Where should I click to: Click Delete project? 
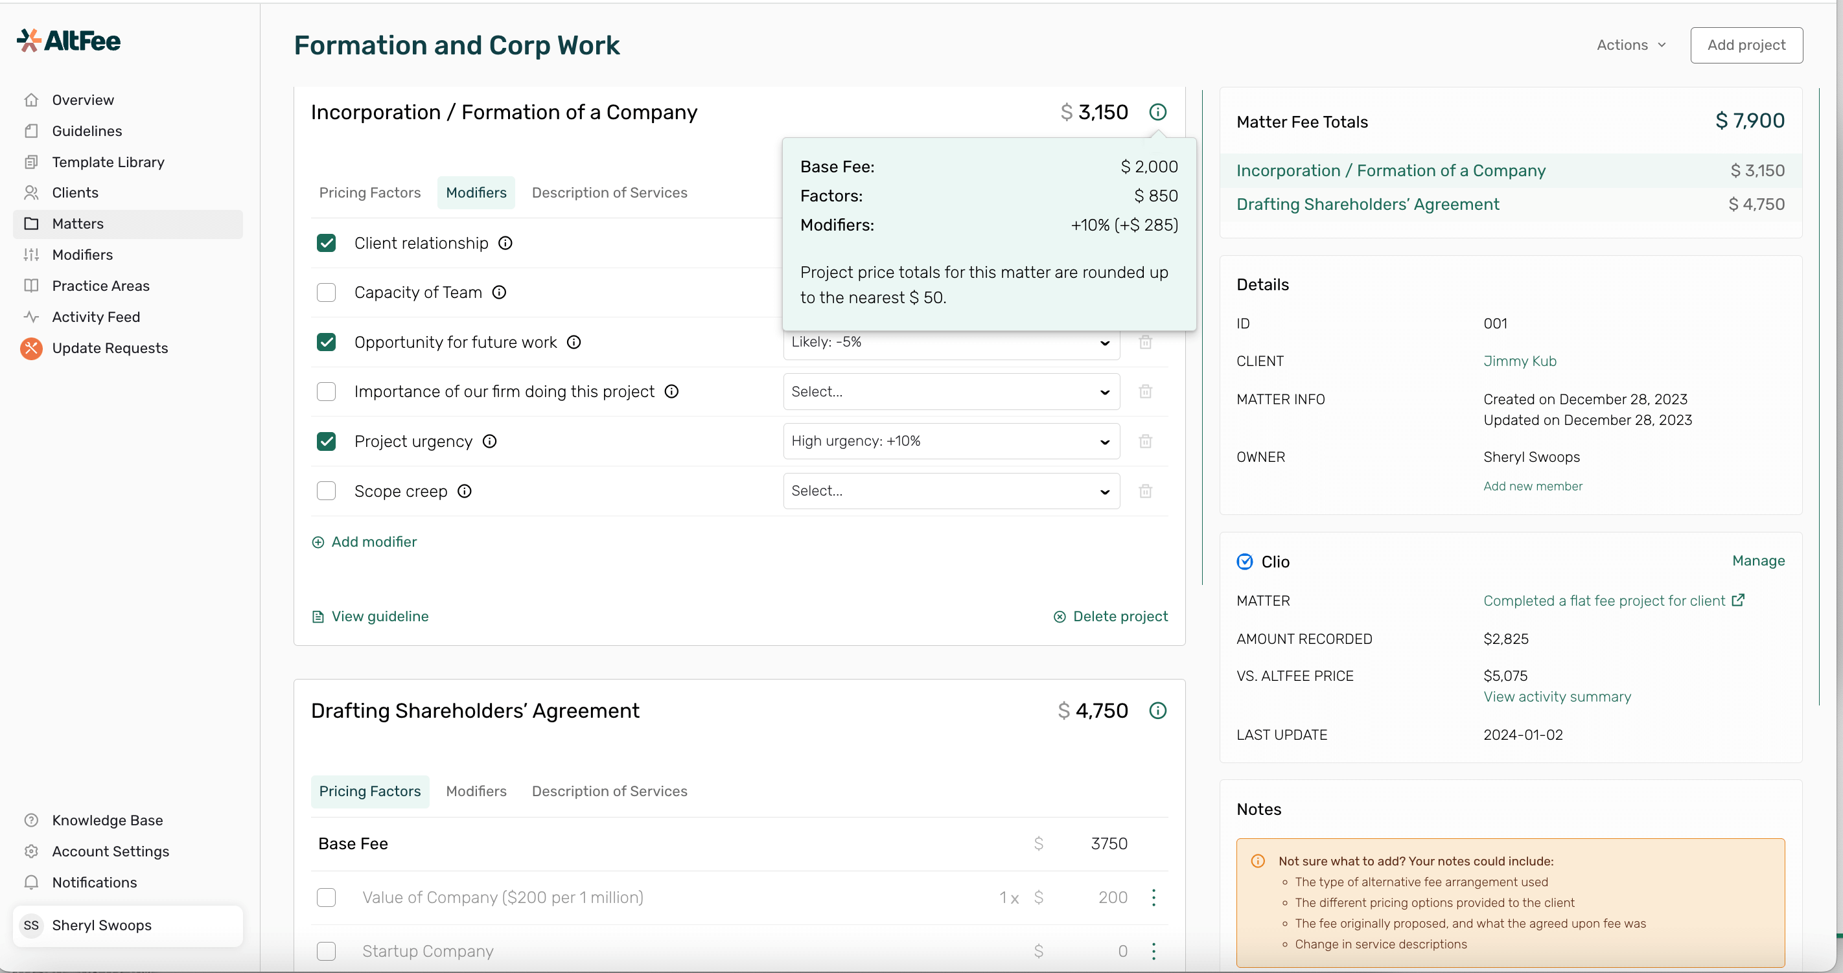tap(1110, 617)
